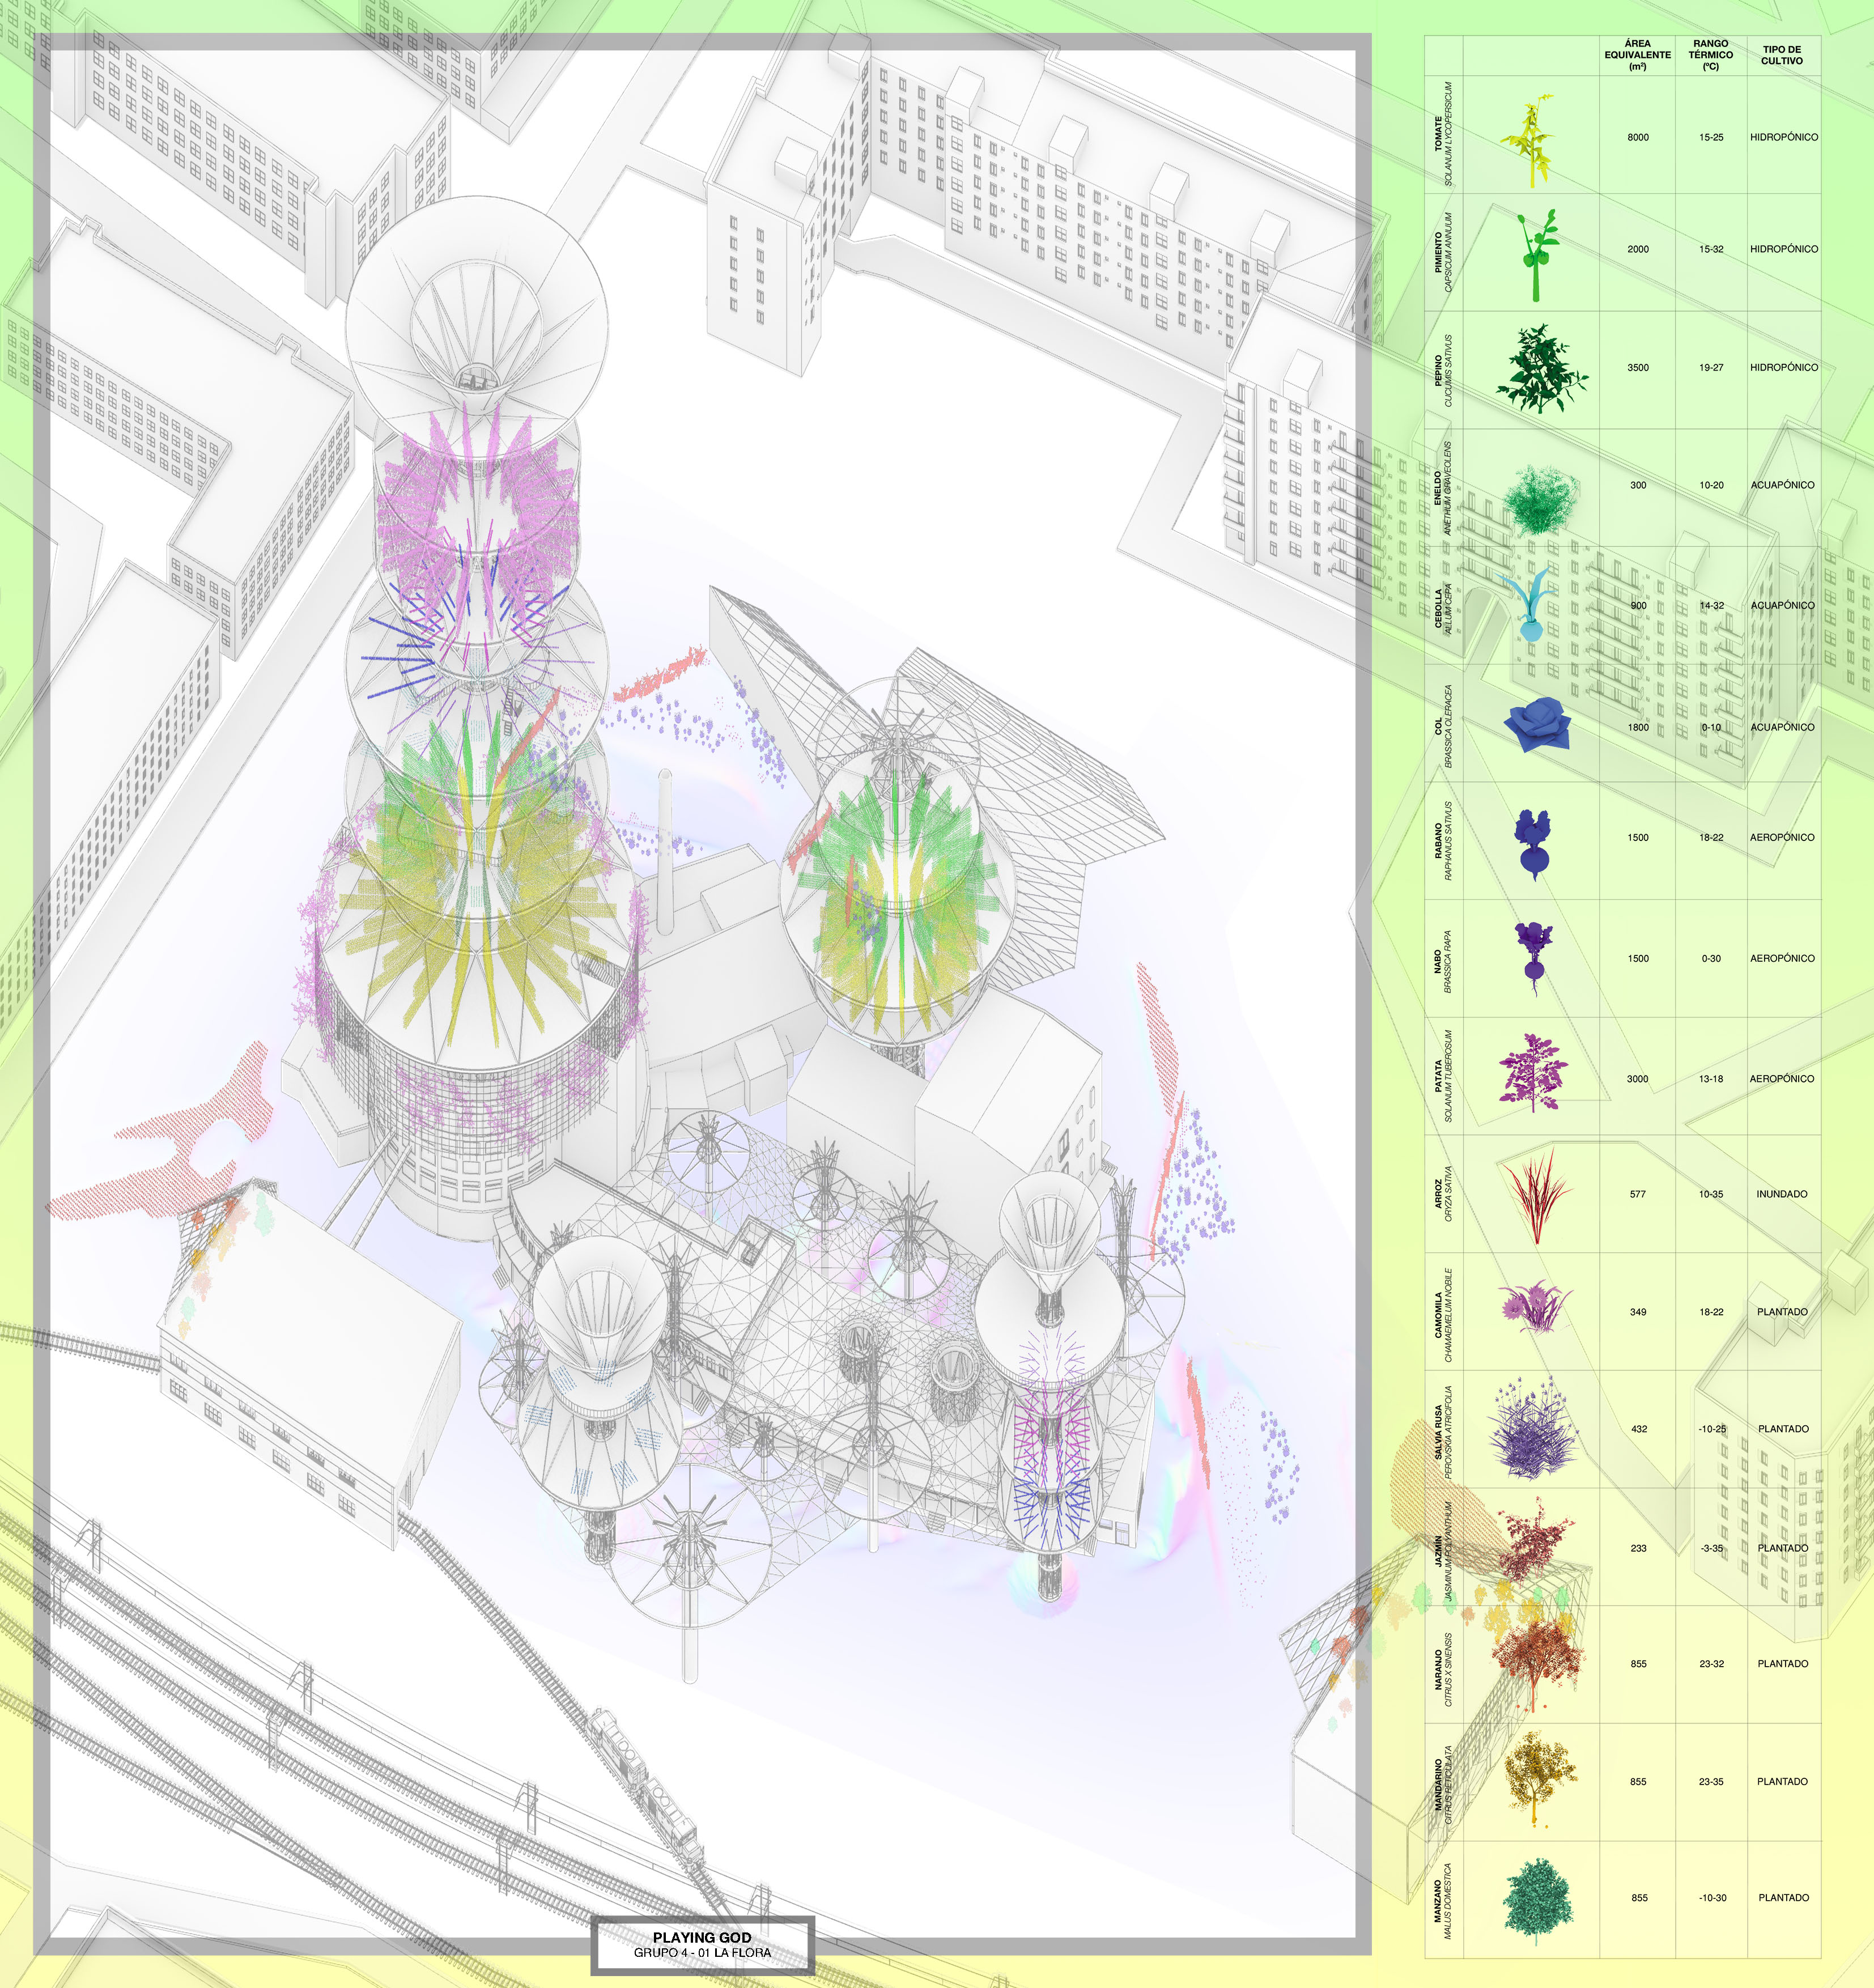Click INUNDADO cultivation type for arroz

coord(1781,1194)
